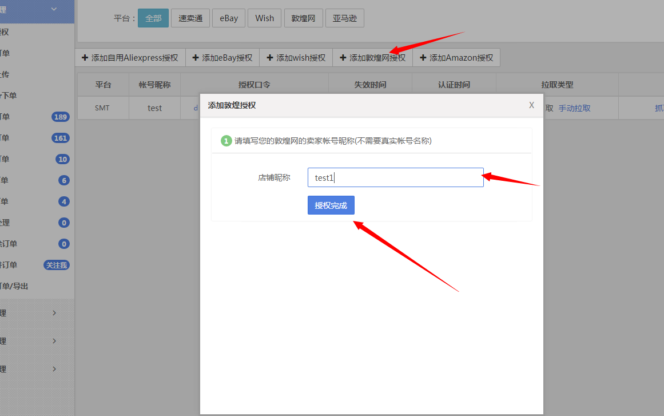The image size is (664, 416).
Task: Click the green step 1 circle icon
Action: tap(226, 141)
